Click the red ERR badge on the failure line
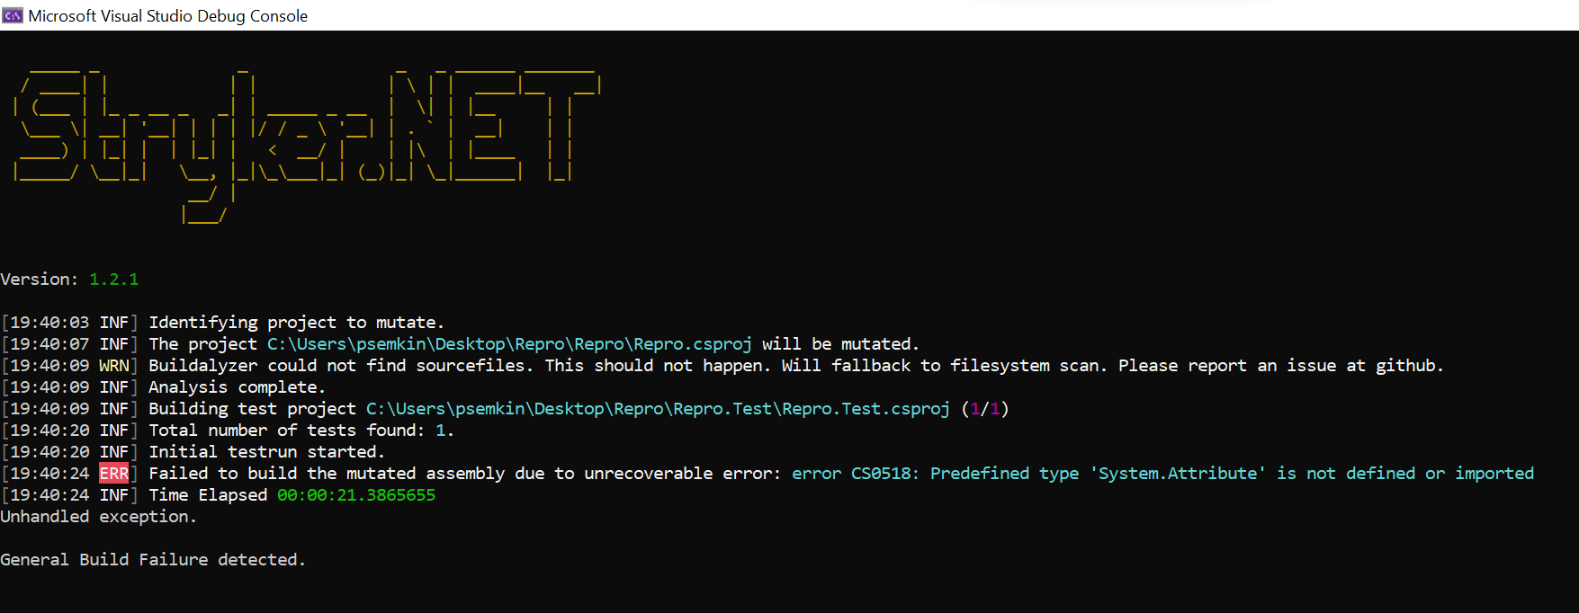 click(113, 473)
